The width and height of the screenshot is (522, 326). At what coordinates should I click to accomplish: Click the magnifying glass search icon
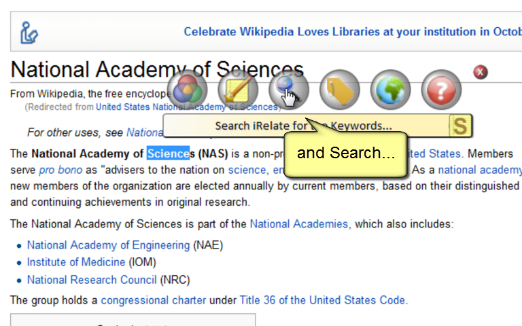tap(289, 90)
